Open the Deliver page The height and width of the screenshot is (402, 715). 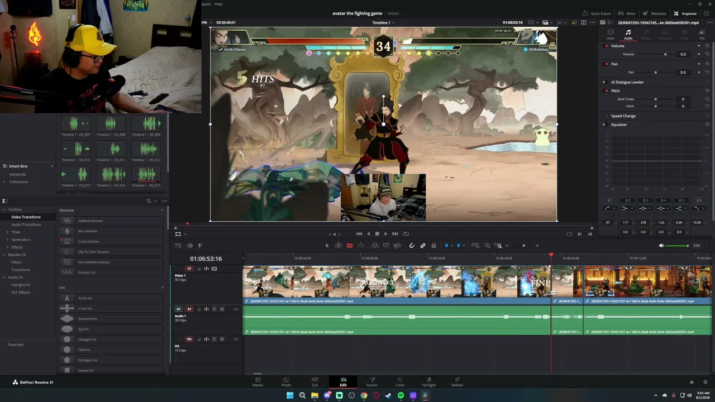tap(457, 382)
